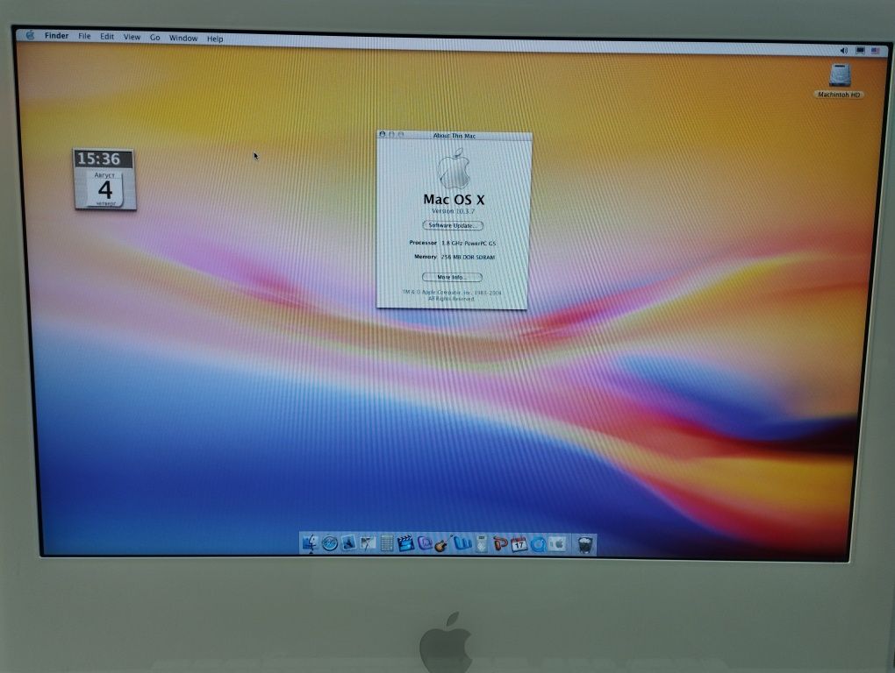Open iCal calendar icon showing 17

pos(519,545)
